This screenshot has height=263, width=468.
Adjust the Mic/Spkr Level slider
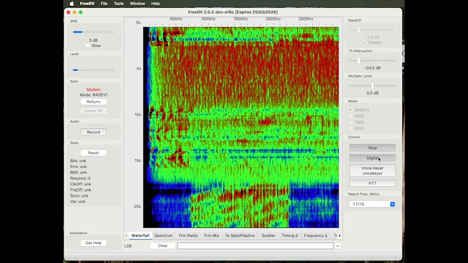click(372, 86)
